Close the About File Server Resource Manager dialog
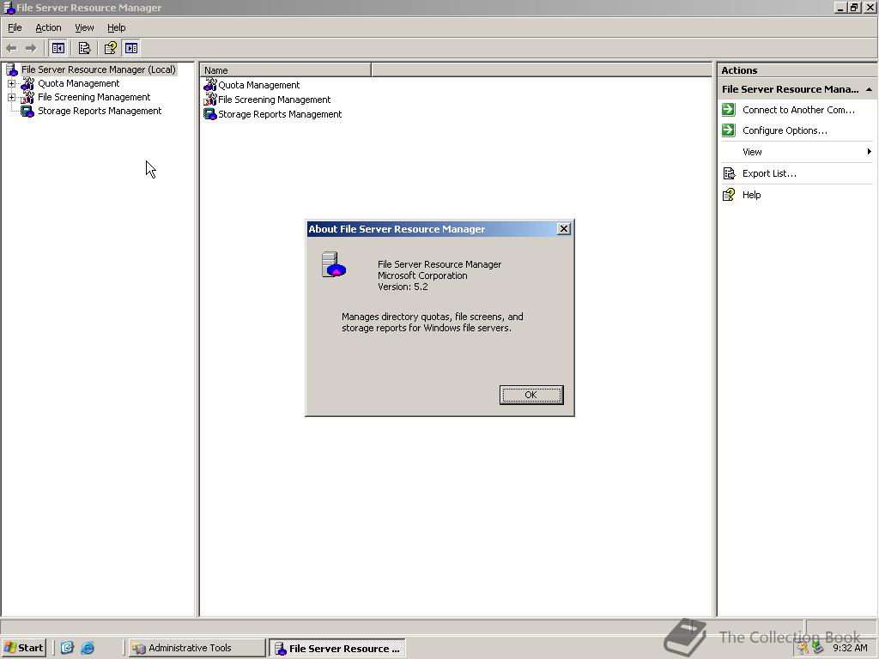 (564, 228)
